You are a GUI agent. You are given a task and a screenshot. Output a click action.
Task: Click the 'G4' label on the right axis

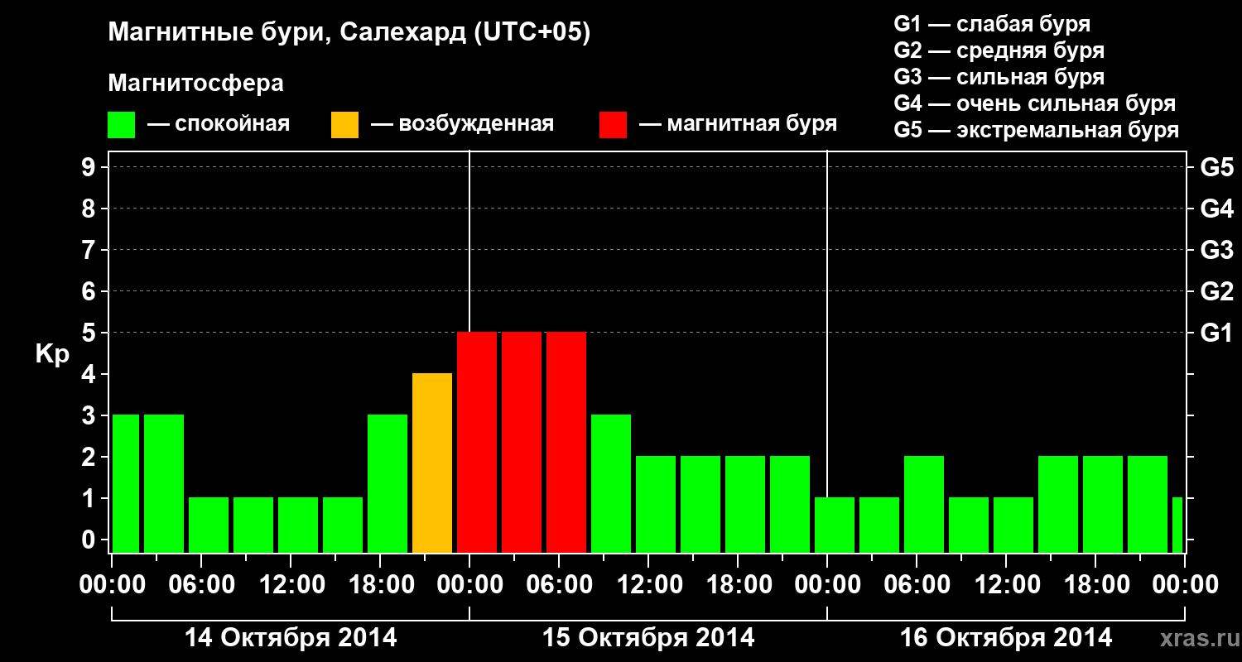(1217, 209)
